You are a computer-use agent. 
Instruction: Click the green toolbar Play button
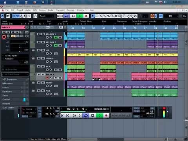pos(80,16)
